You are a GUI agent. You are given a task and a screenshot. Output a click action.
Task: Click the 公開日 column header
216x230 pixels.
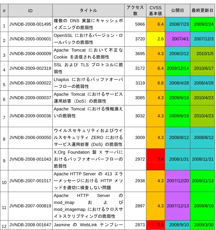177,11
